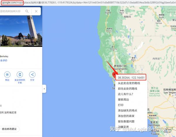The image size is (176, 137).
Task: Collapse the side panel arrow
Action: tap(44, 89)
